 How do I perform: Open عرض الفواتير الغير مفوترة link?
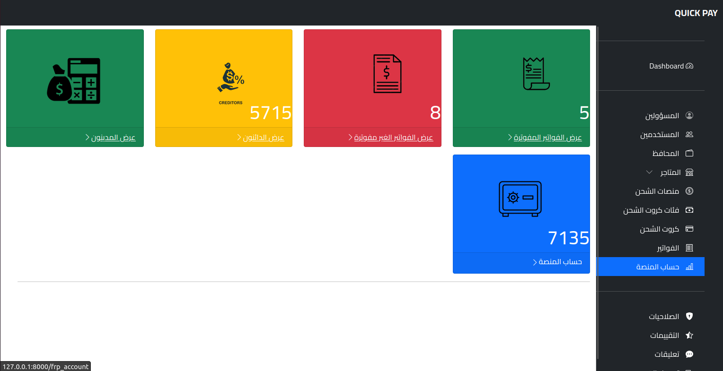[393, 138]
